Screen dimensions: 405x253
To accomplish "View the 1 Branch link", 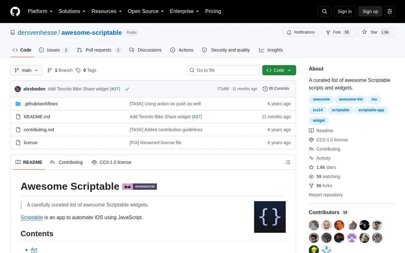I will tap(60, 70).
